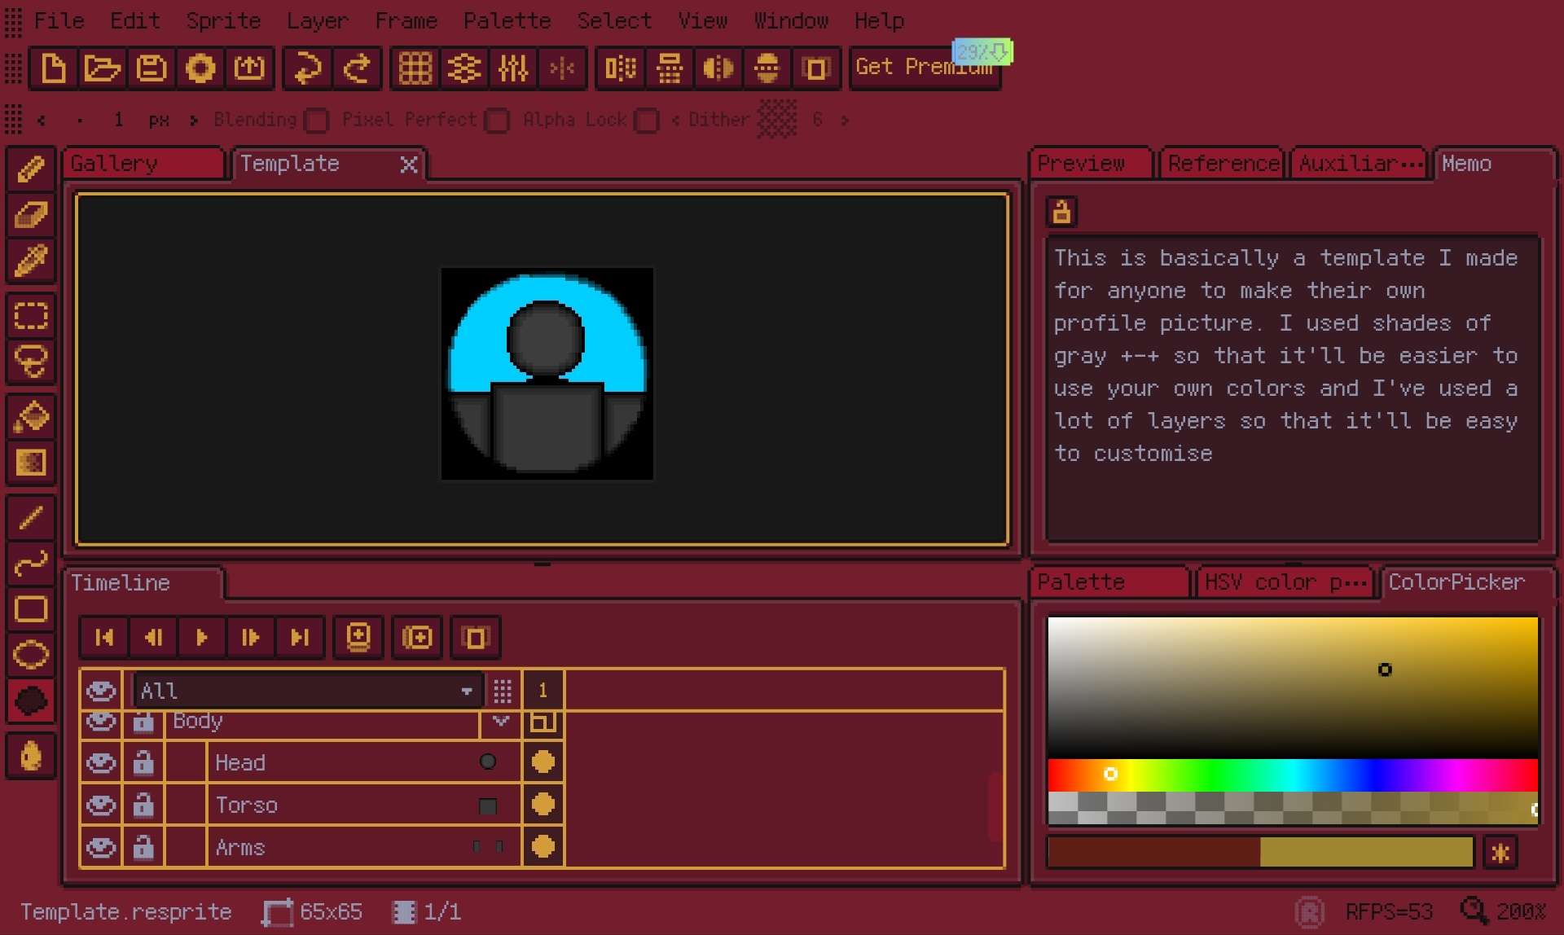The height and width of the screenshot is (935, 1564).
Task: Open the Palette menu
Action: (507, 20)
